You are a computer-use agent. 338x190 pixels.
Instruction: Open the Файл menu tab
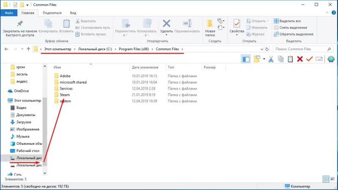[x=9, y=13]
